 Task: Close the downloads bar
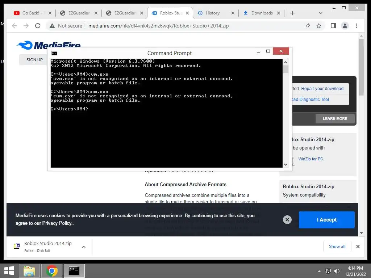tap(358, 247)
